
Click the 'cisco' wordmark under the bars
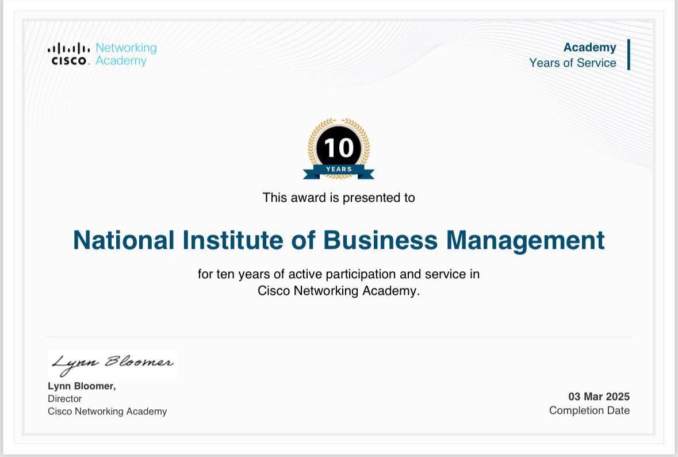69,61
